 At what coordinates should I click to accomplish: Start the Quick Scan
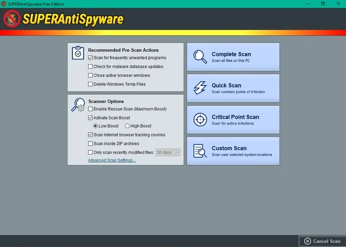(x=233, y=88)
